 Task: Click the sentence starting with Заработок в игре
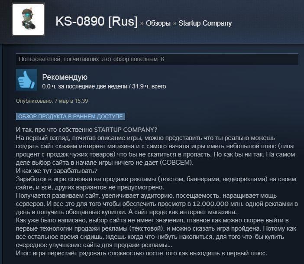coord(156,183)
